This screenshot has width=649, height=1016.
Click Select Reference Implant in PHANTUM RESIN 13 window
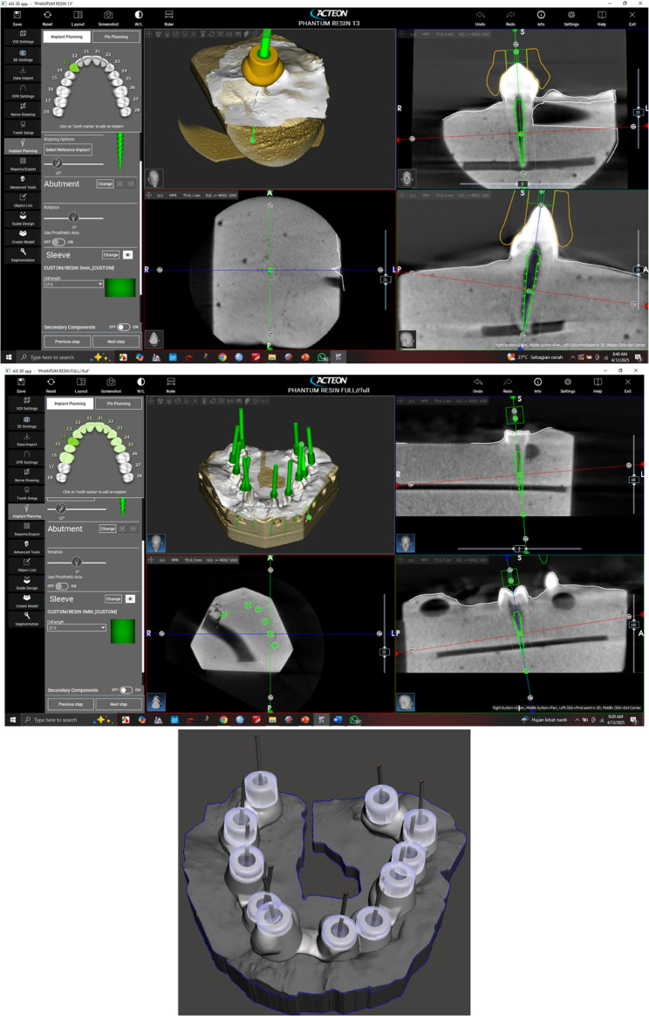pyautogui.click(x=68, y=149)
